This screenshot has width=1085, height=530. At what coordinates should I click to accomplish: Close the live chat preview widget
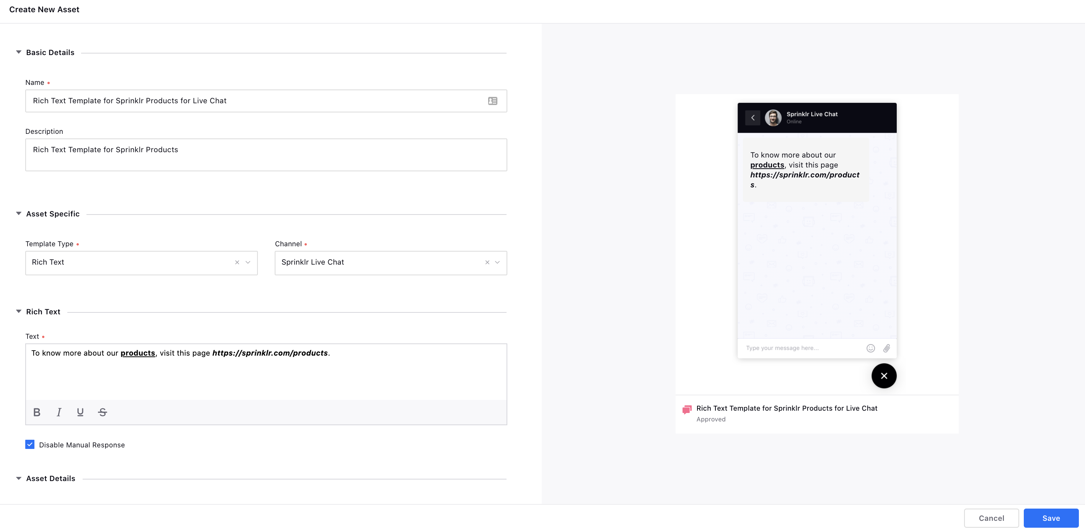pyautogui.click(x=884, y=376)
